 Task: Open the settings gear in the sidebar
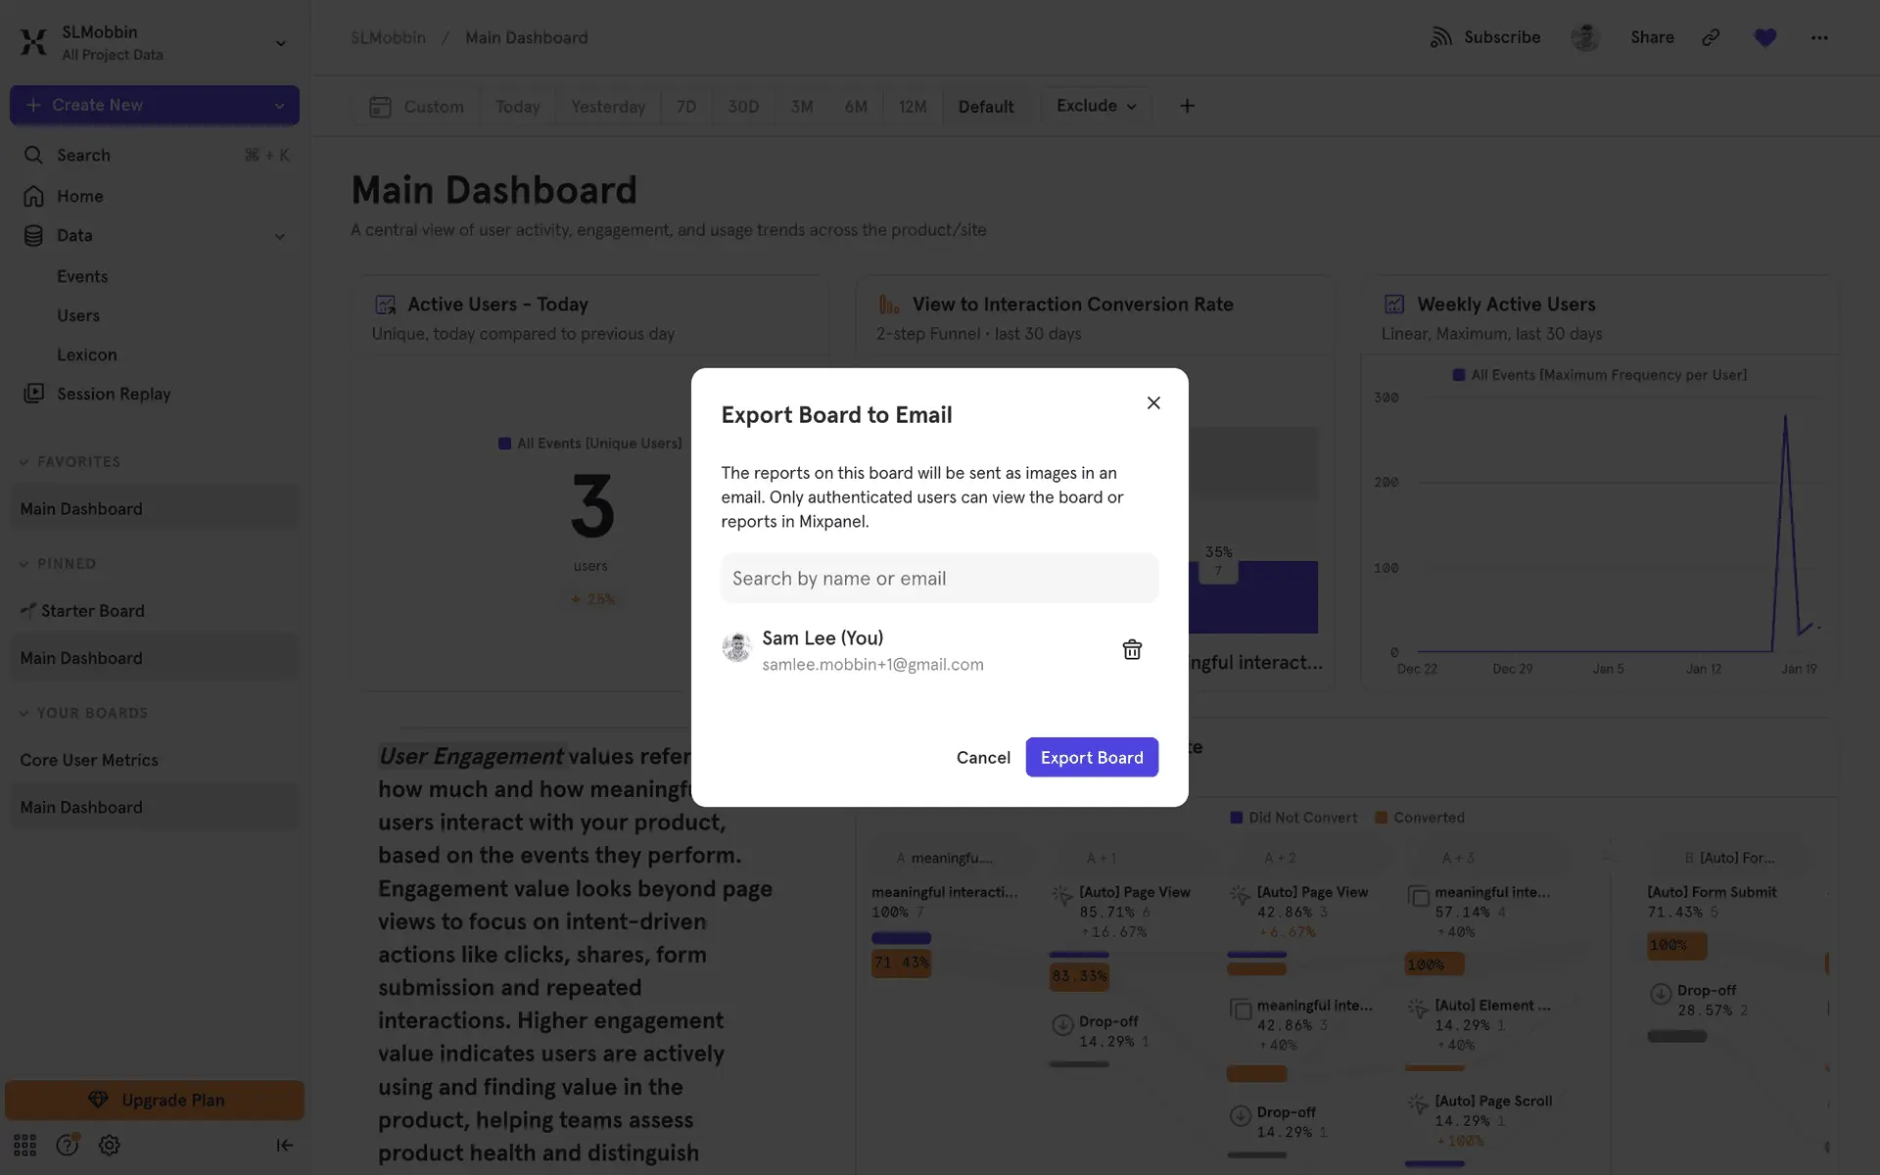click(109, 1145)
